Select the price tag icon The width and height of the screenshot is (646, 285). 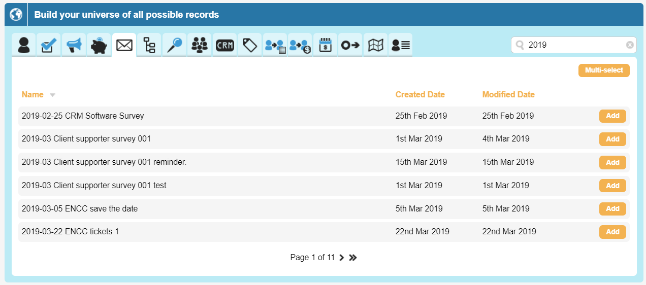[250, 45]
